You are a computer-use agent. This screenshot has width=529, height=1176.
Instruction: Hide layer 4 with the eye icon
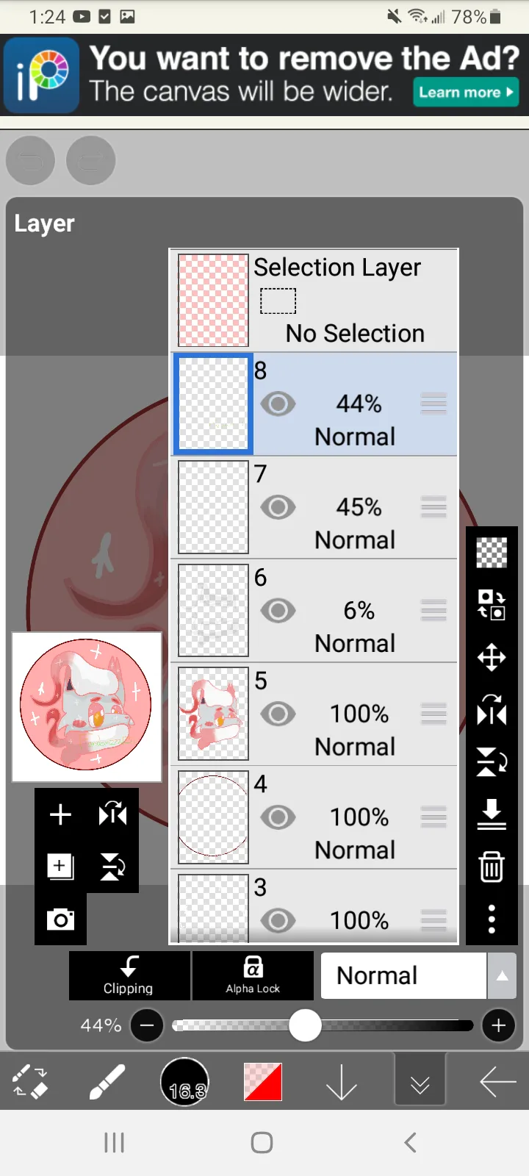coord(278,817)
